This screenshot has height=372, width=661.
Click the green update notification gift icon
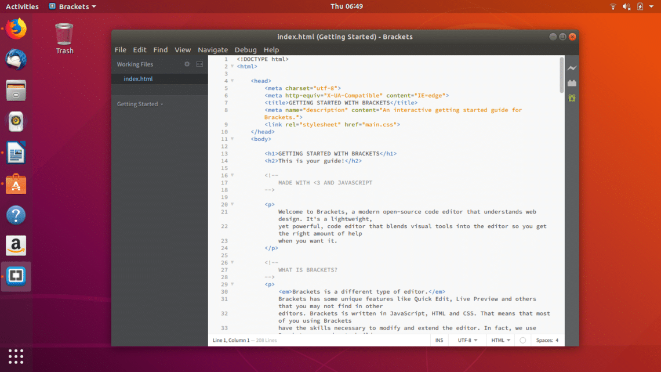572,98
